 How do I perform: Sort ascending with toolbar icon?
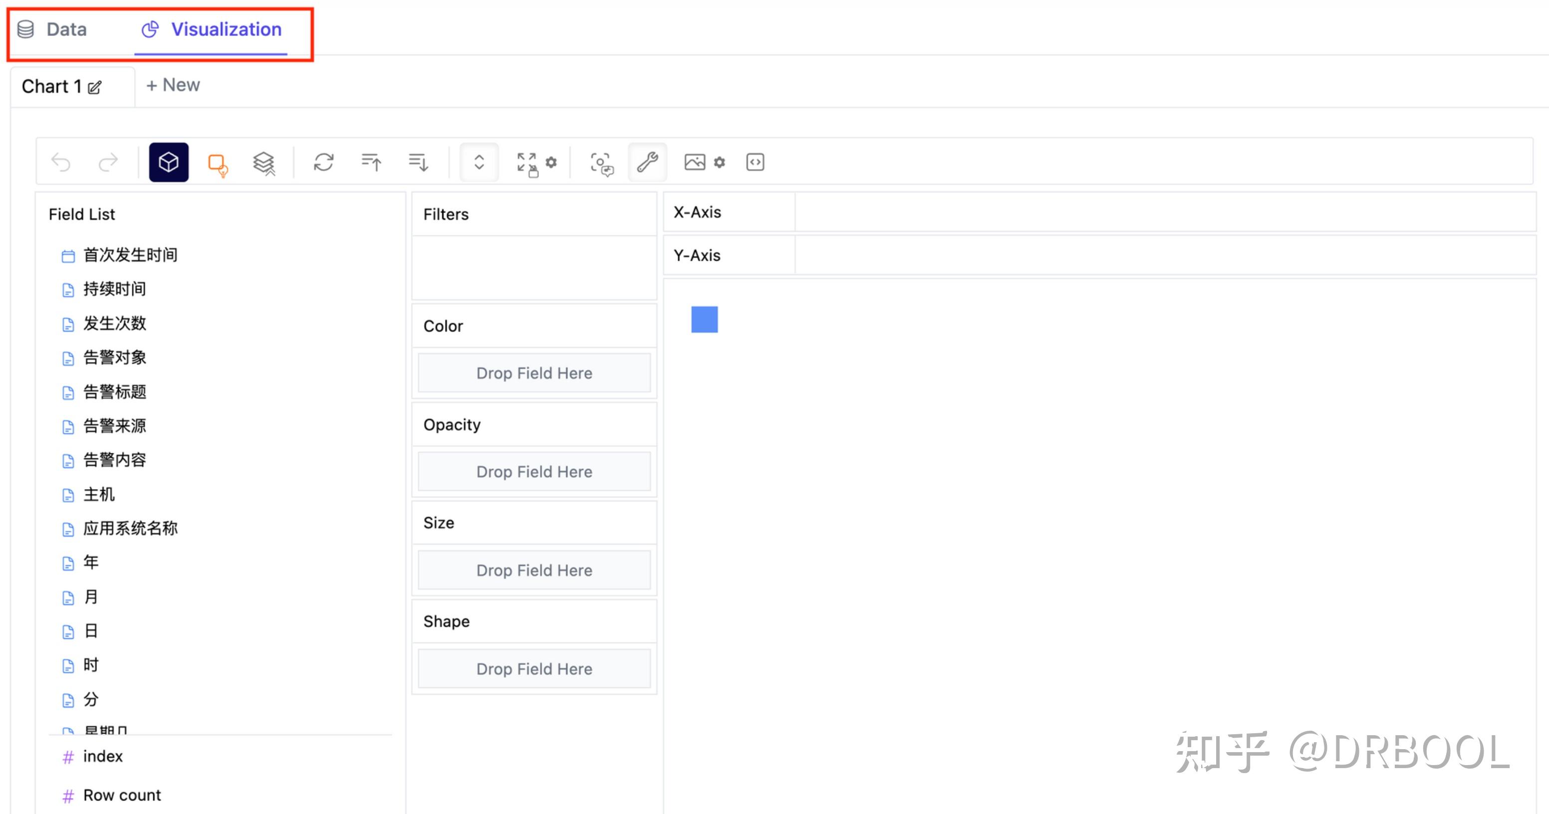371,162
